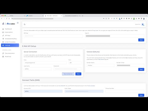Click the Sender Name field
Image resolution: width=148 pixels, height=111 pixels.
[101, 65]
